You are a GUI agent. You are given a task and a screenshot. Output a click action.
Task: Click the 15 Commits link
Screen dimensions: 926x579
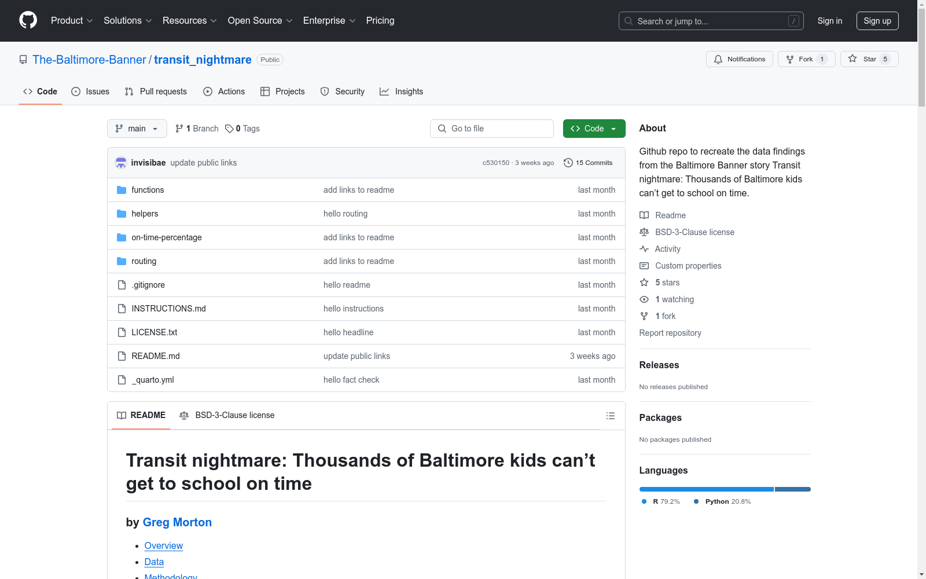click(x=588, y=163)
